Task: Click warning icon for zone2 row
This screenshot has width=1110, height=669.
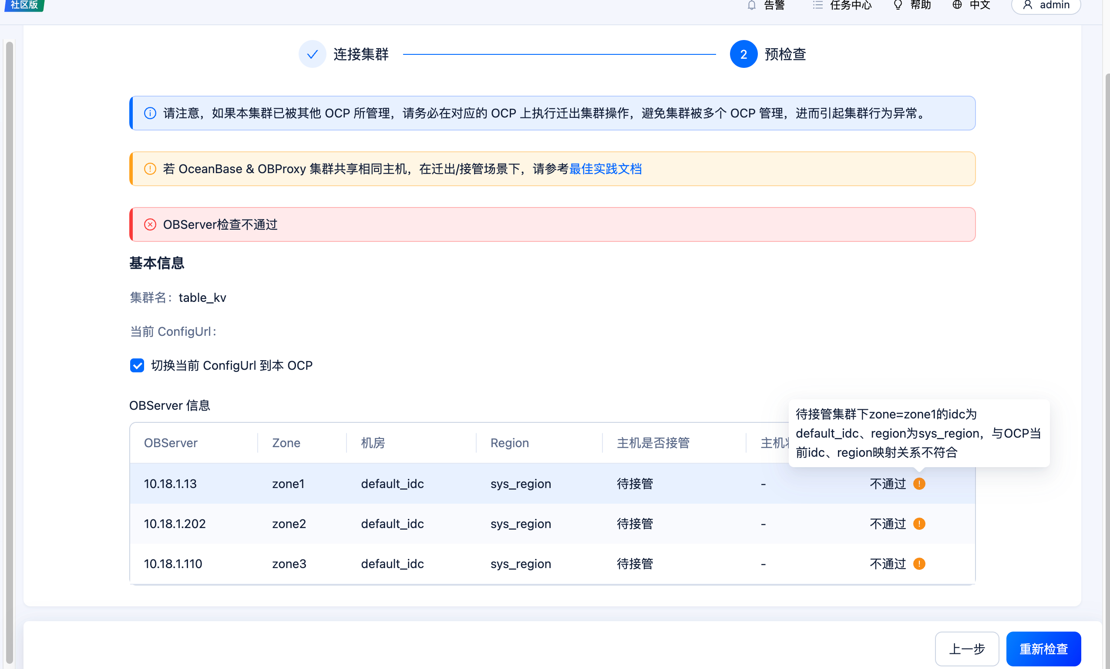Action: tap(919, 524)
